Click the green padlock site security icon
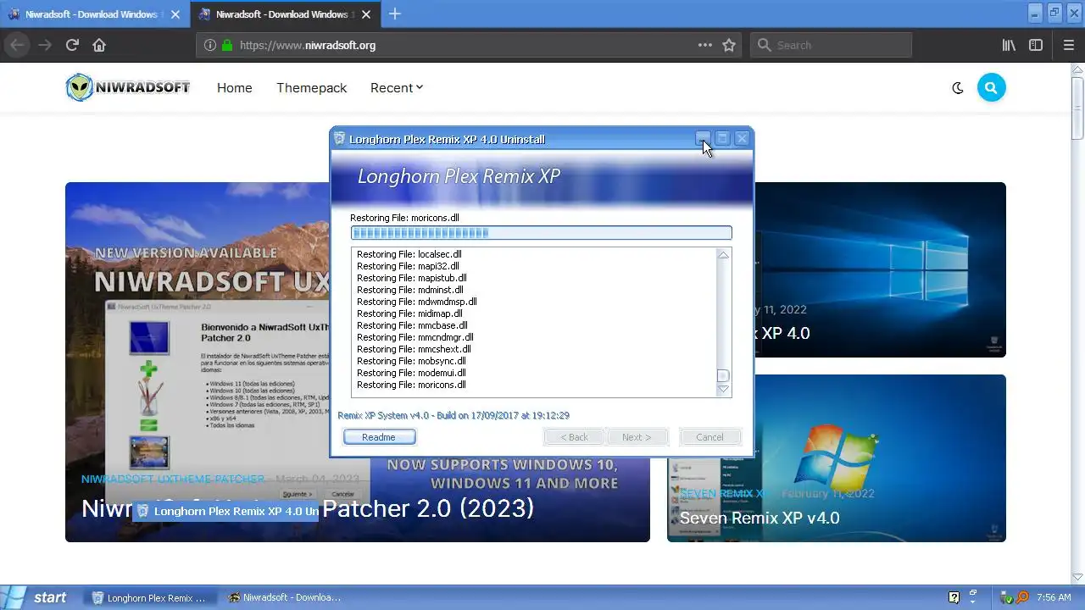The height and width of the screenshot is (610, 1085). click(227, 45)
